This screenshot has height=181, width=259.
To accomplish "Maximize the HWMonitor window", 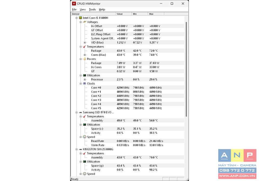I will point(172,4).
